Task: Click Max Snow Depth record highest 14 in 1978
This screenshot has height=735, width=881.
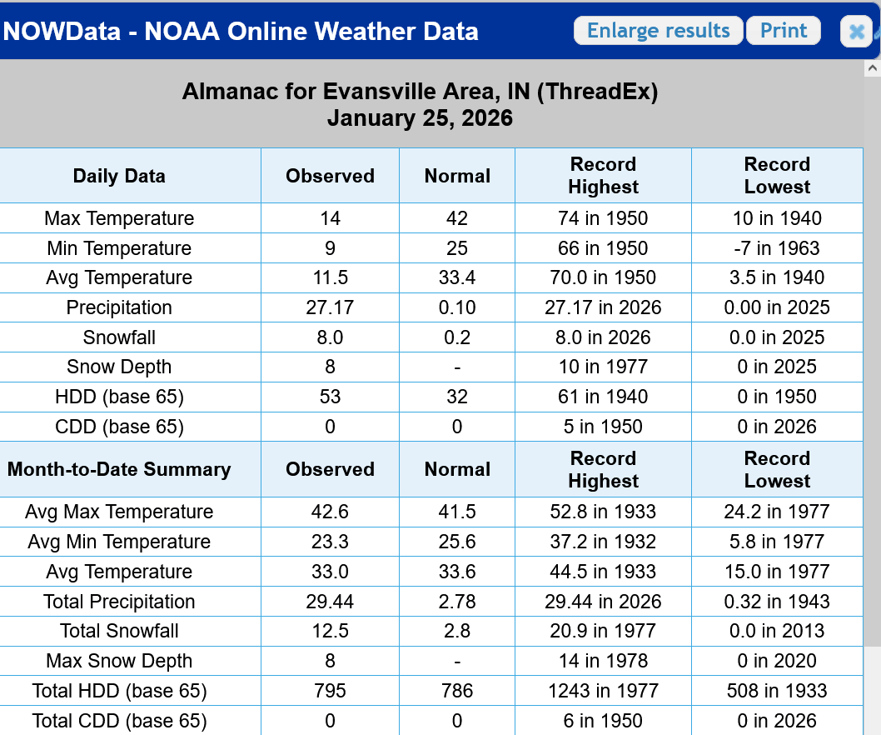Action: pos(603,661)
